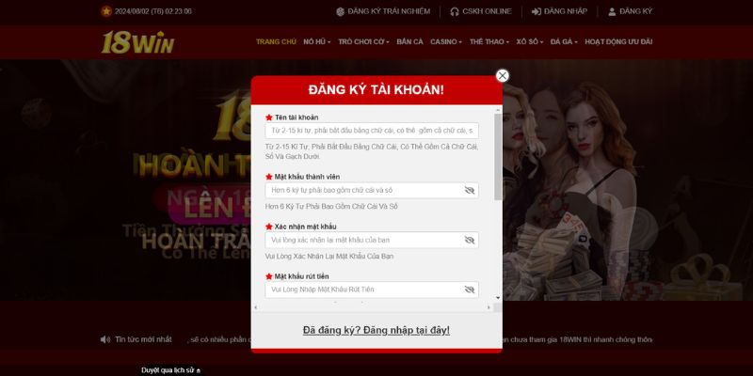Click the horizontal scroll right arrow
753x376 pixels.
click(489, 307)
